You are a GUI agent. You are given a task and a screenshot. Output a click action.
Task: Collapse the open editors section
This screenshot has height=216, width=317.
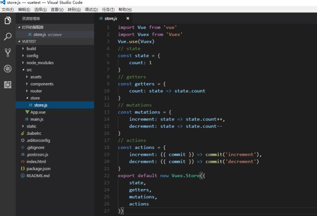coord(19,27)
